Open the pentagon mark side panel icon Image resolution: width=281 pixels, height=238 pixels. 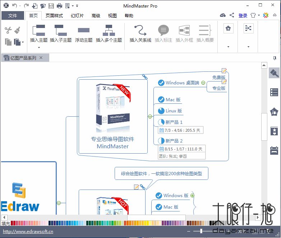274,112
